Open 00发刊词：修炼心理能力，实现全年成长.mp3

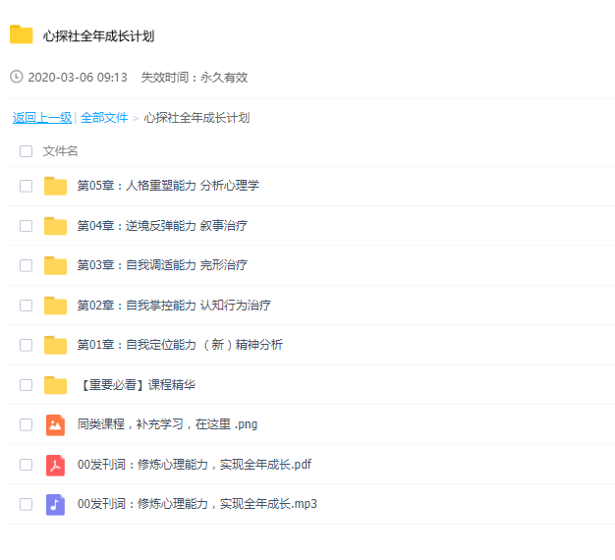(196, 504)
